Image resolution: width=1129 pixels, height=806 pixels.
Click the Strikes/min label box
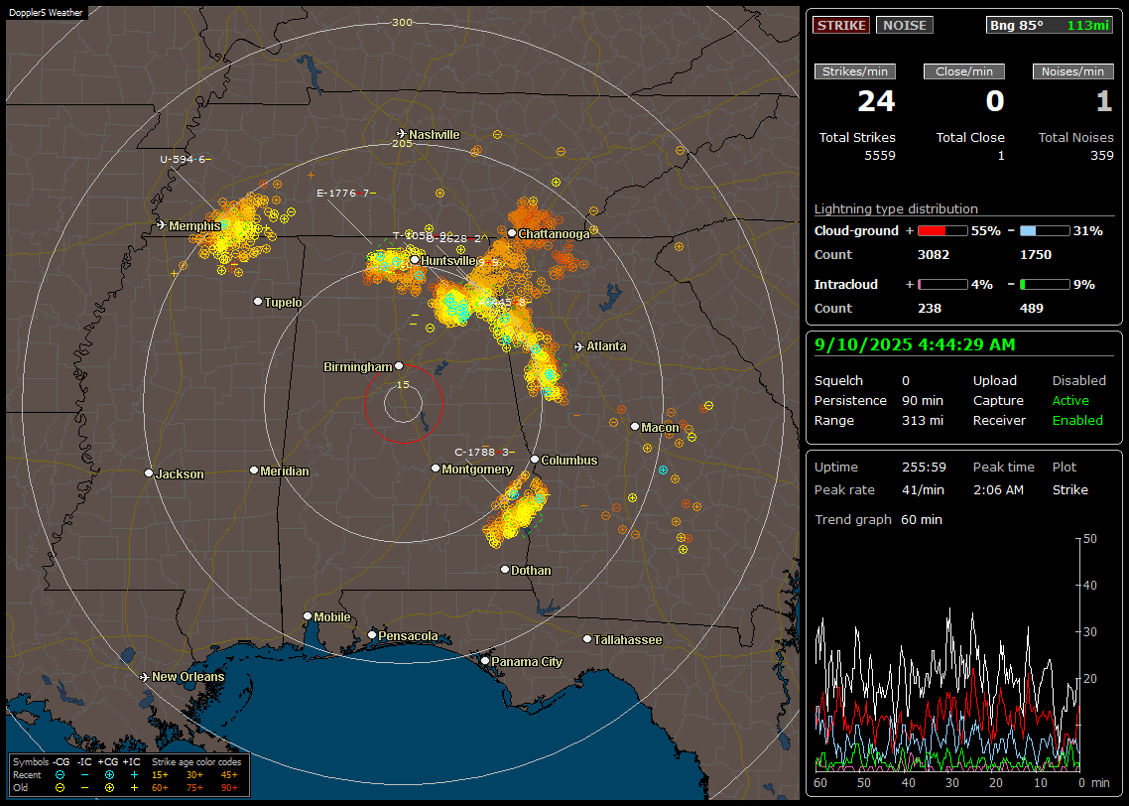point(854,71)
